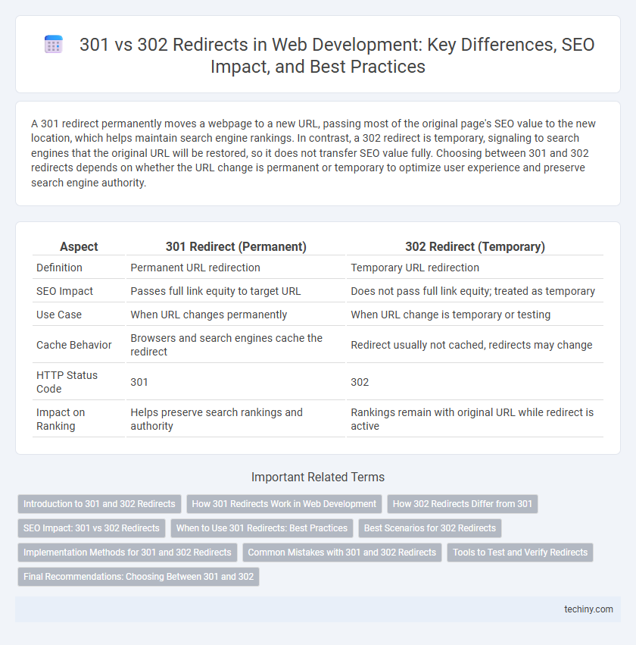This screenshot has width=636, height=645.
Task: Select the HTTP Status Code row label
Action: (67, 382)
